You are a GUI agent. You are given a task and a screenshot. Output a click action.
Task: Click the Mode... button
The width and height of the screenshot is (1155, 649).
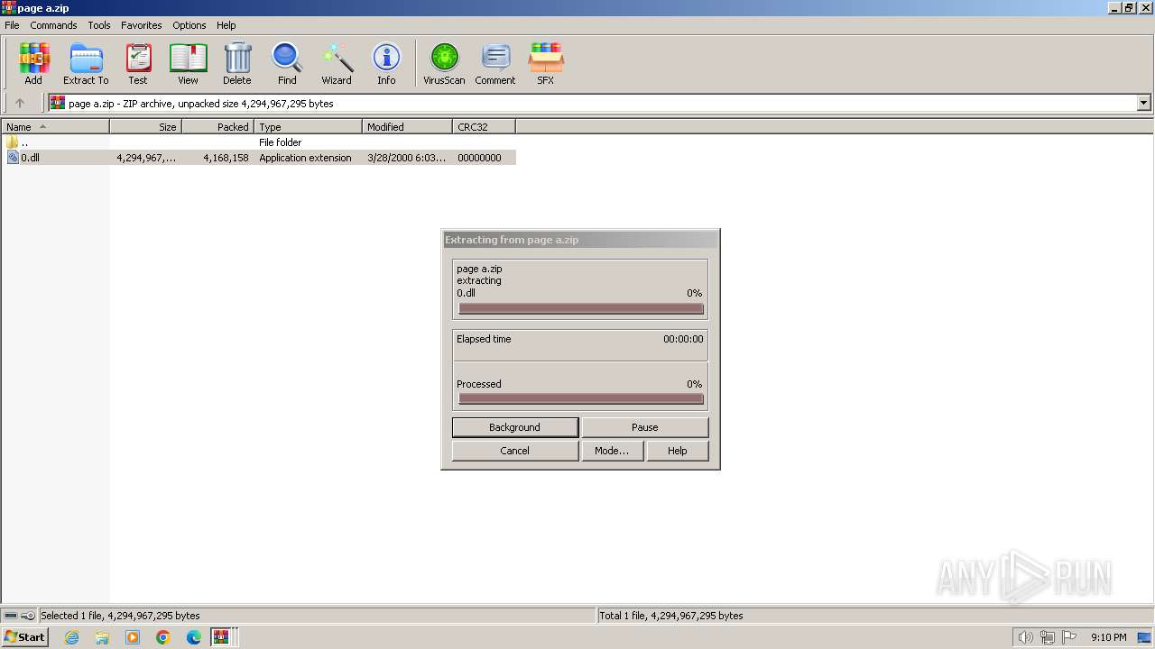tap(612, 451)
